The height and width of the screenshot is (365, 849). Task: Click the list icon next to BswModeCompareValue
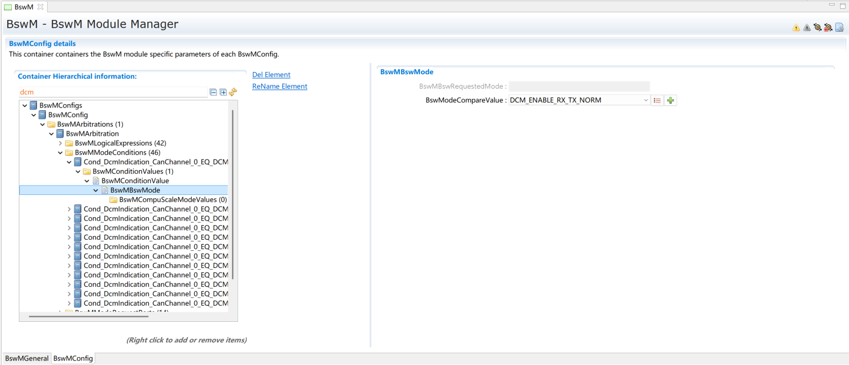[657, 100]
